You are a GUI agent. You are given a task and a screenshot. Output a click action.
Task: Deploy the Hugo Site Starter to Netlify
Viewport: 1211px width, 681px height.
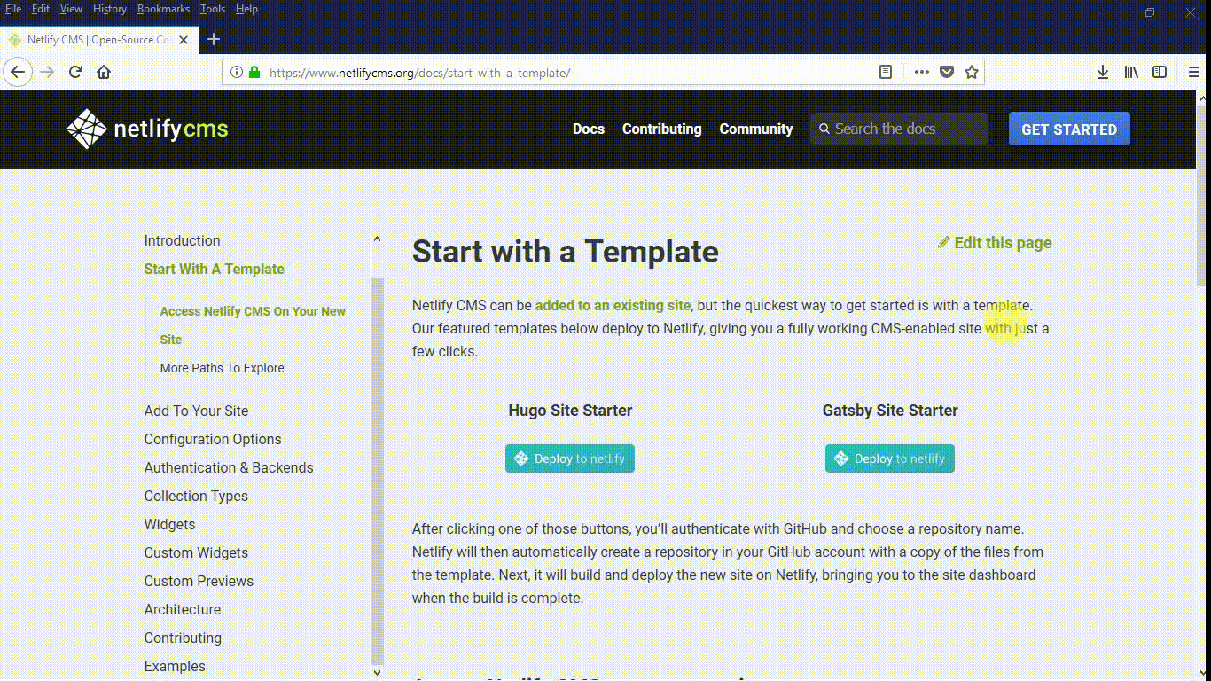(570, 458)
